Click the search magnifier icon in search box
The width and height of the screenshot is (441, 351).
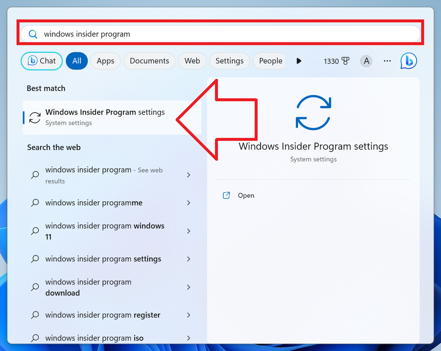(33, 34)
